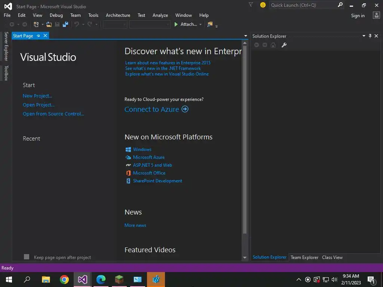383x287 pixels.
Task: Expand the Navigate Backward history dropdown
Action: click(x=18, y=24)
